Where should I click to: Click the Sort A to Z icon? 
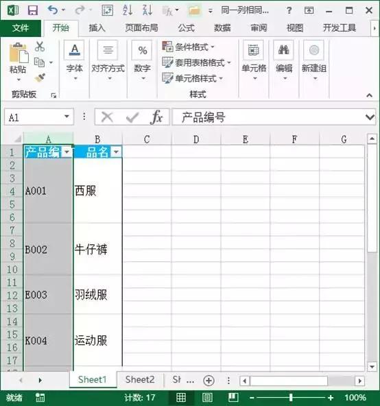click(128, 10)
